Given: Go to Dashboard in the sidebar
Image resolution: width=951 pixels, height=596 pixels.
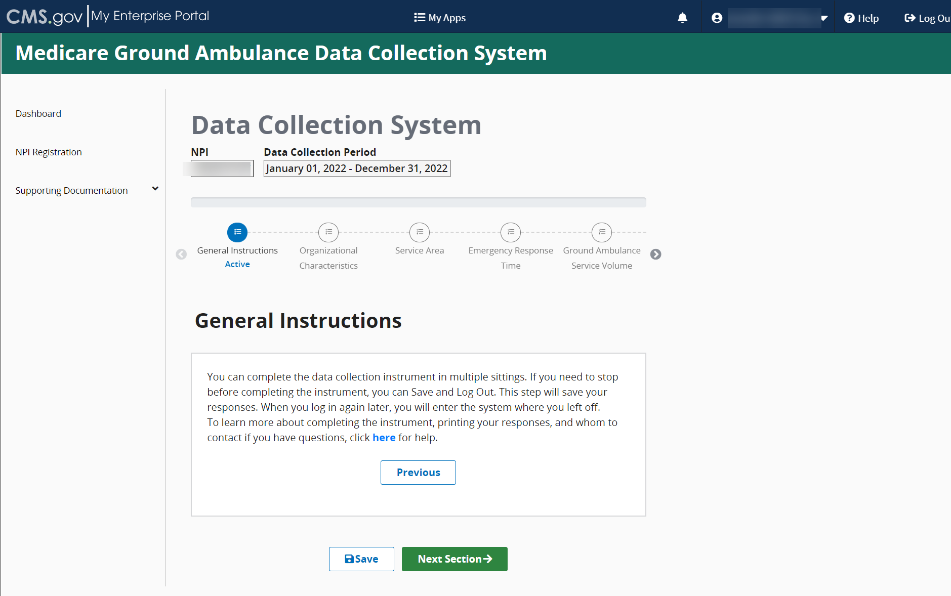Looking at the screenshot, I should 38,114.
